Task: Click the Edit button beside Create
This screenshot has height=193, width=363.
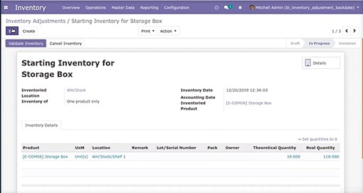Action: tap(12, 31)
